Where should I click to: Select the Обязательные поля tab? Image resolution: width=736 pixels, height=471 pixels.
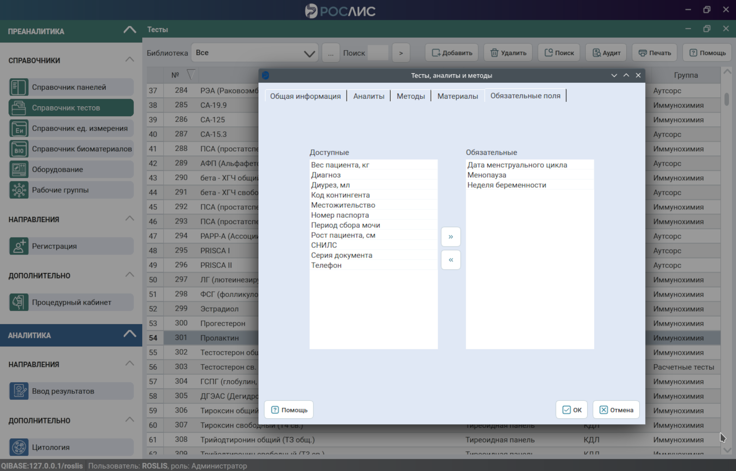(x=525, y=95)
